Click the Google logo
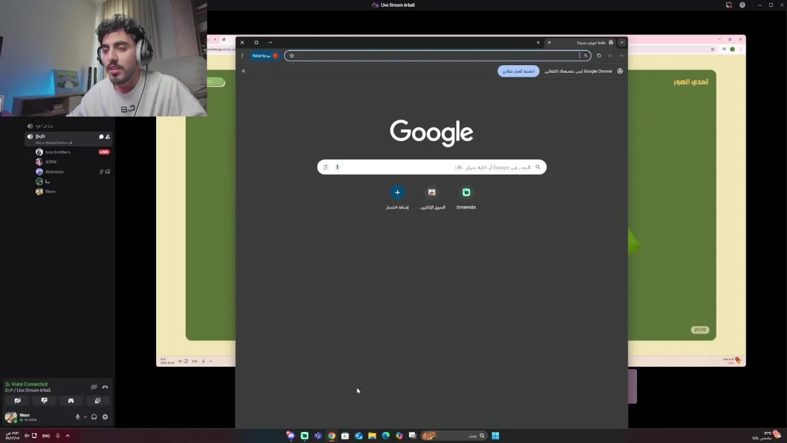Image resolution: width=787 pixels, height=443 pixels. tap(432, 132)
